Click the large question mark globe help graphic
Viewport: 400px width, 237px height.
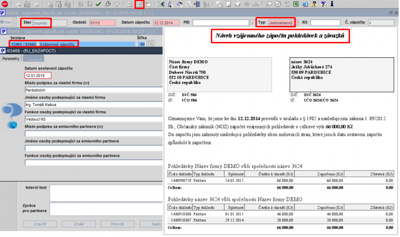point(11,116)
